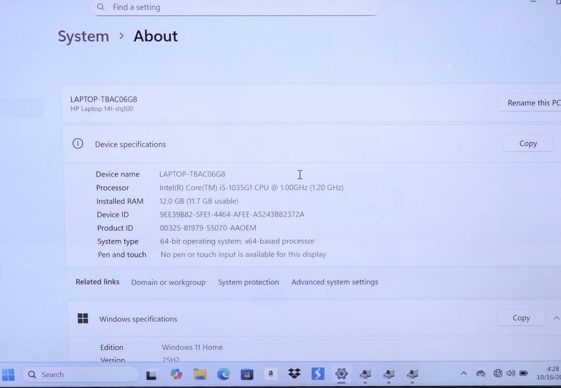Viewport: 561px width, 388px height.
Task: Open the clock and date flyout
Action: 548,373
